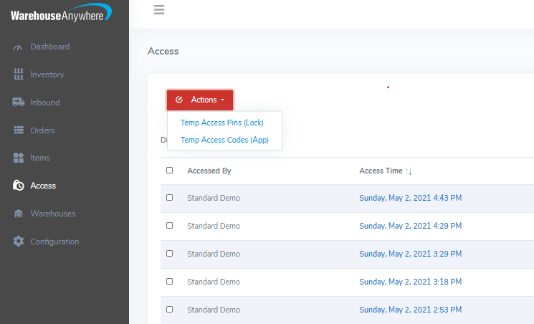Open the Sunday, May 2, 2021 4:29 PM link

tap(410, 226)
